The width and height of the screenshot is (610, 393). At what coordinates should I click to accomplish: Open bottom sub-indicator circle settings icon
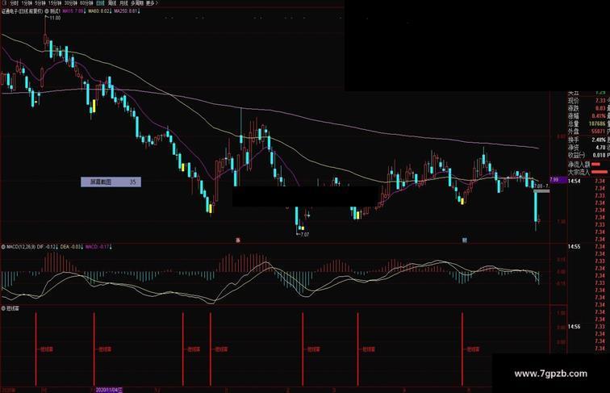pos(3,308)
